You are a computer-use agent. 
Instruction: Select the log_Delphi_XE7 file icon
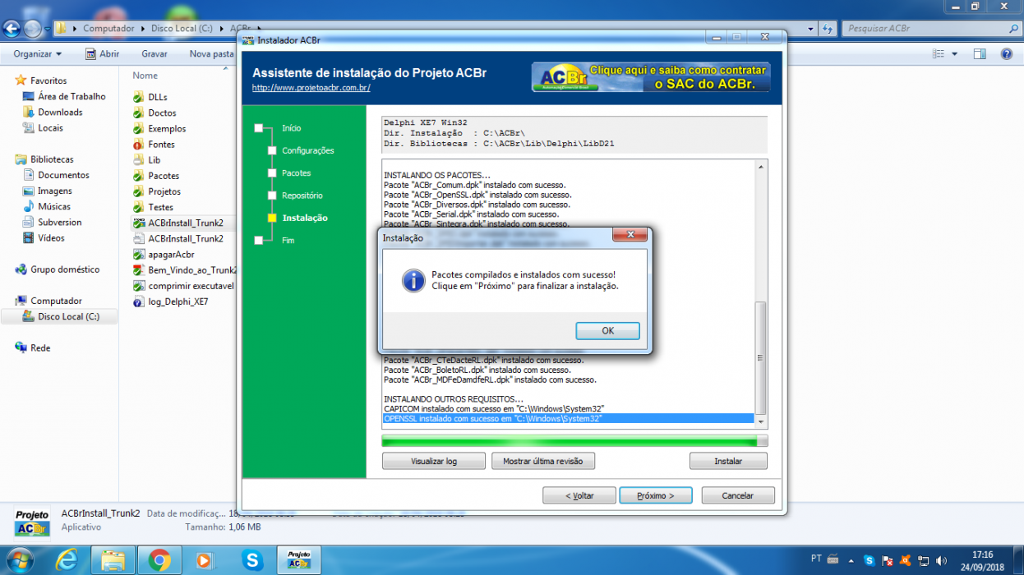click(x=139, y=301)
